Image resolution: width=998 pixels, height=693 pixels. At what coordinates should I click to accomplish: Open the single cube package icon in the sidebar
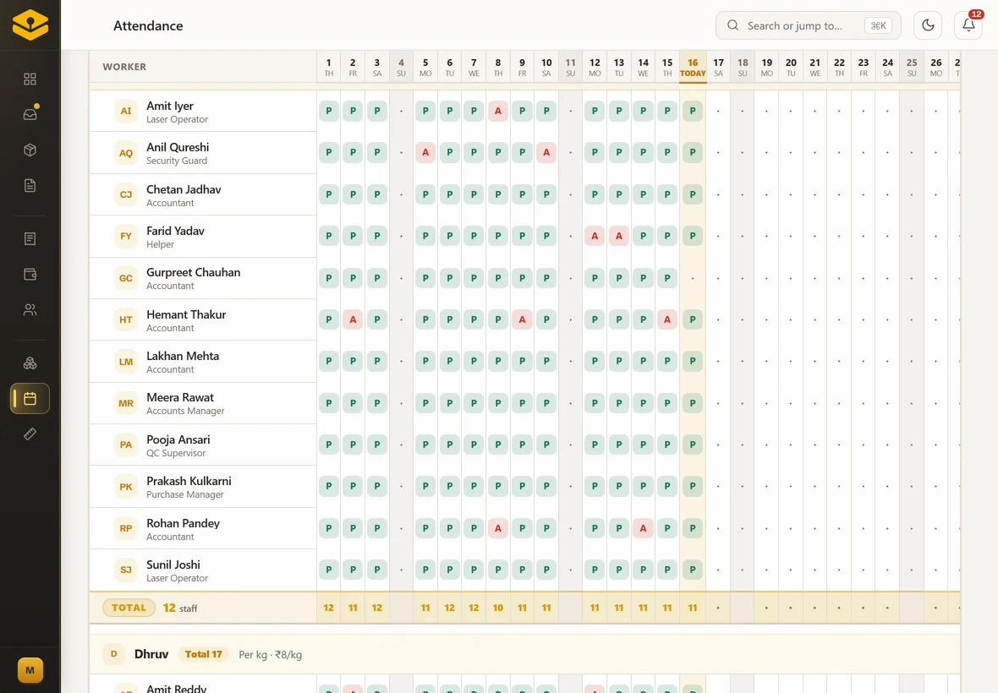[x=30, y=150]
